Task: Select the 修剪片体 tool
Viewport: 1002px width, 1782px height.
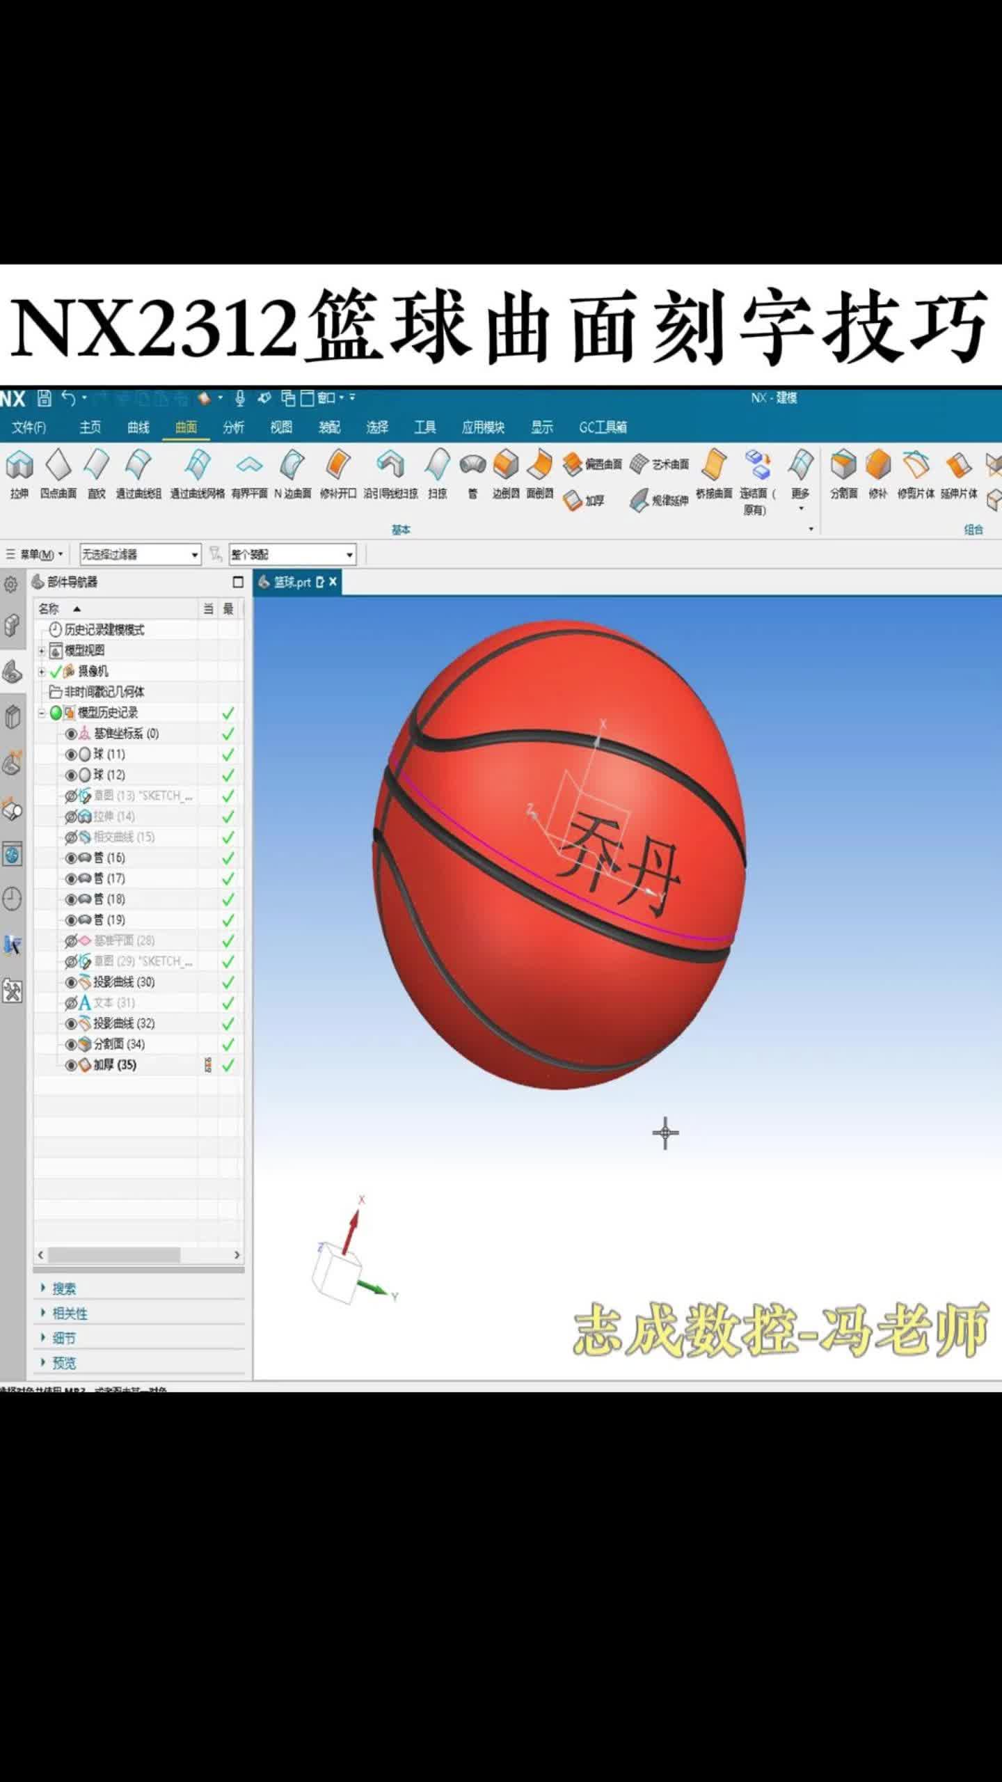Action: [x=916, y=474]
